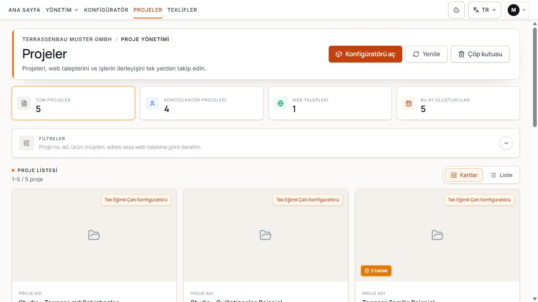Click the calendar icon in Bu Ay Oluşturulan
Viewport: 538px width, 302px height.
(409, 103)
